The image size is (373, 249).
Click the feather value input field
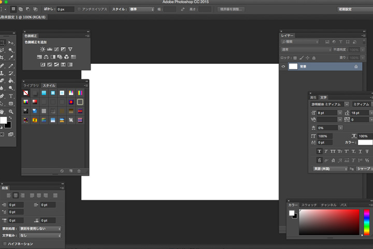65,9
